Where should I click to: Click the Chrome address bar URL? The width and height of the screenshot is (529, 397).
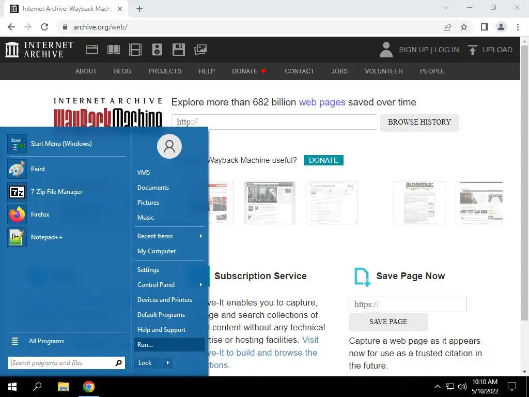(x=100, y=27)
